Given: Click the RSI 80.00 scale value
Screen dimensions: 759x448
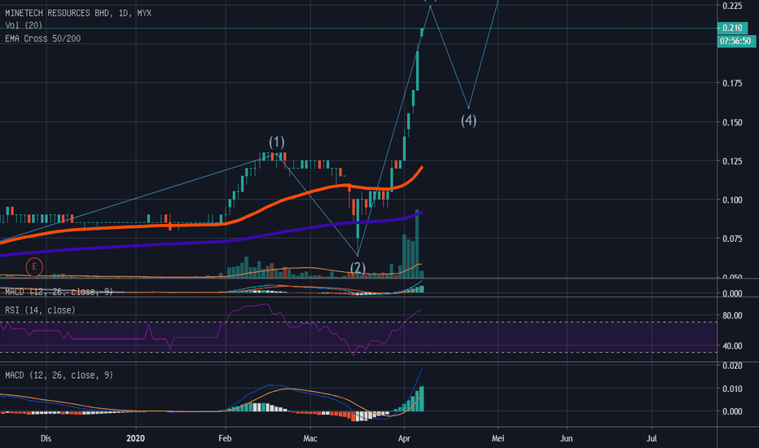Looking at the screenshot, I should pos(732,316).
